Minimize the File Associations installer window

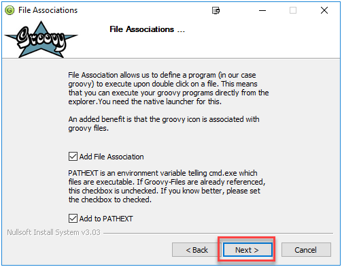click(x=262, y=10)
